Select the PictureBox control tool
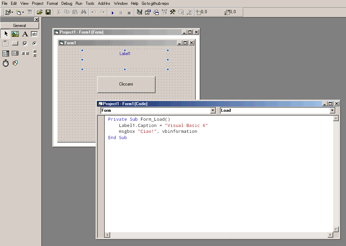The height and width of the screenshot is (246, 346). coord(15,34)
